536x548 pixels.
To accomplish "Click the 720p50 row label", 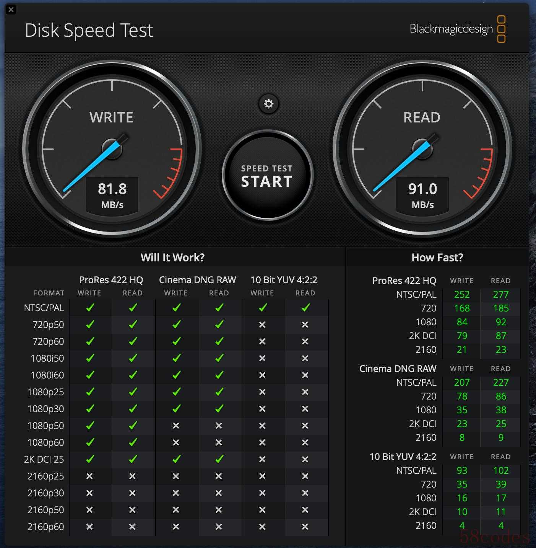I will click(x=48, y=325).
